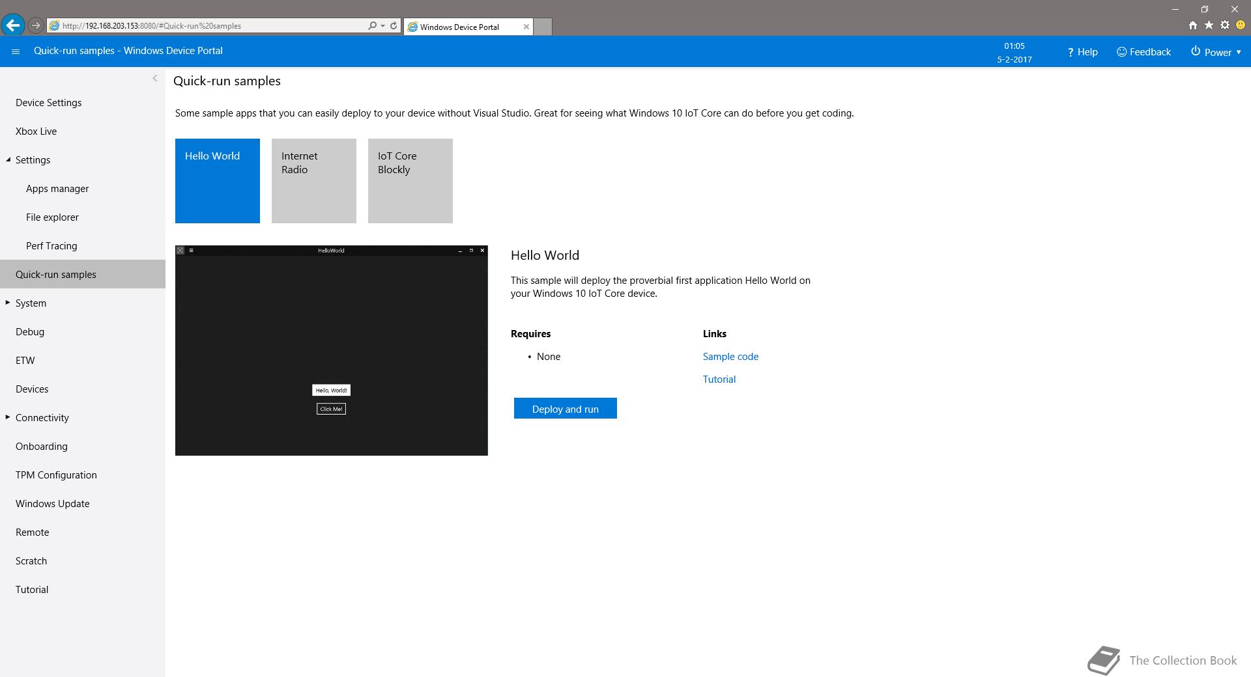Open the Favorites star icon
This screenshot has height=677, width=1251.
click(1209, 25)
